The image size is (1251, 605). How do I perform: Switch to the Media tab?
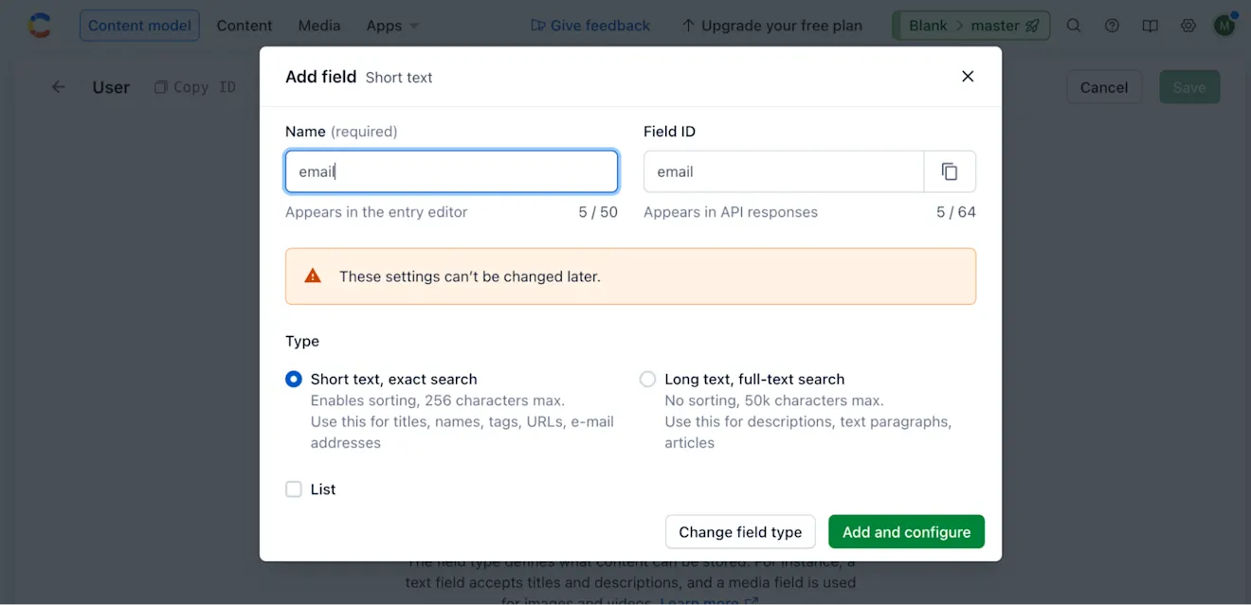pos(319,26)
